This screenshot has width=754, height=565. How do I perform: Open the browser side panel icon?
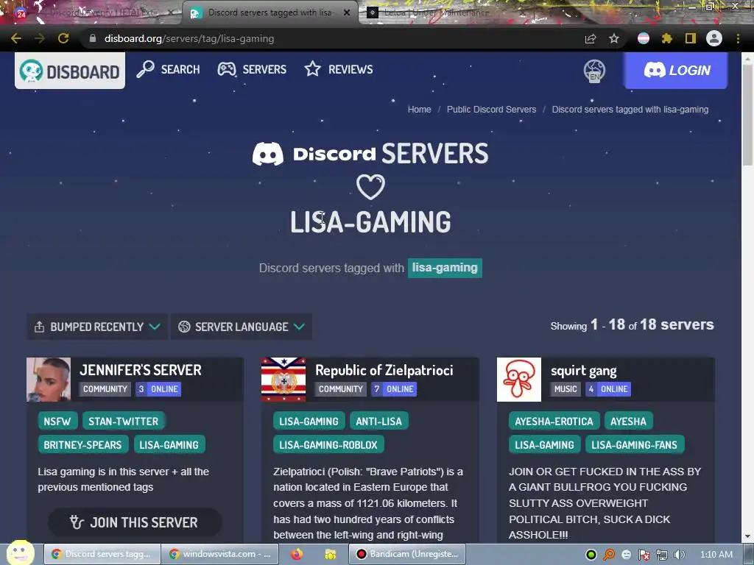point(691,38)
